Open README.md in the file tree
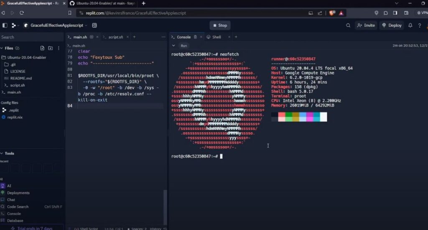The width and height of the screenshot is (428, 230). click(x=21, y=78)
